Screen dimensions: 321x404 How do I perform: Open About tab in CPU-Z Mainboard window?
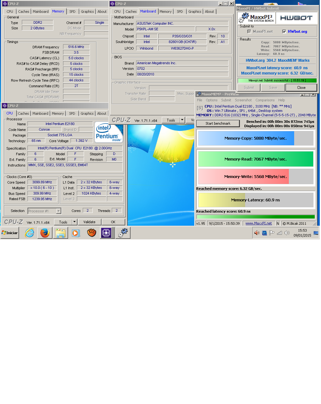(x=210, y=12)
